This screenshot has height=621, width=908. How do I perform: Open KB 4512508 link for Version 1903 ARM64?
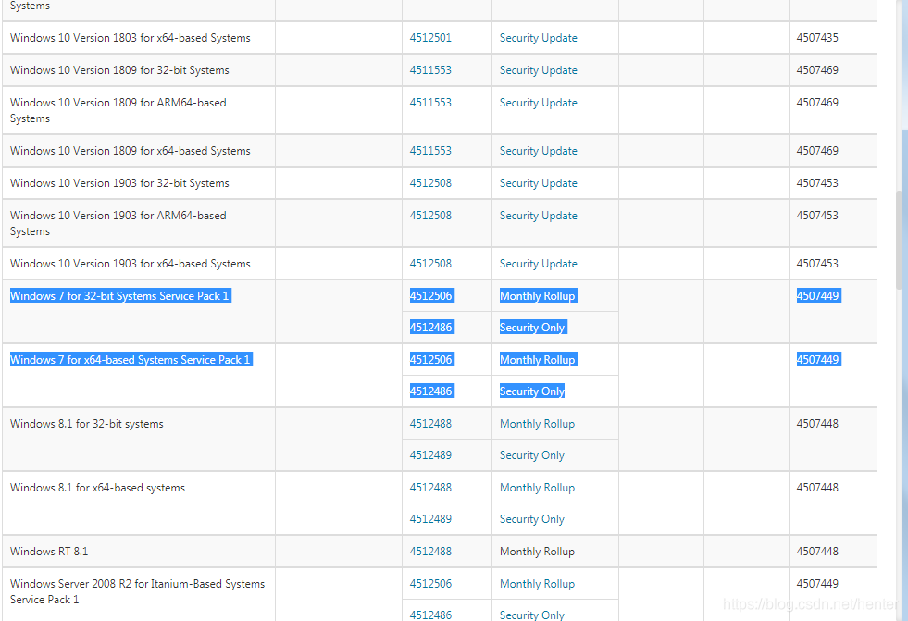430,216
